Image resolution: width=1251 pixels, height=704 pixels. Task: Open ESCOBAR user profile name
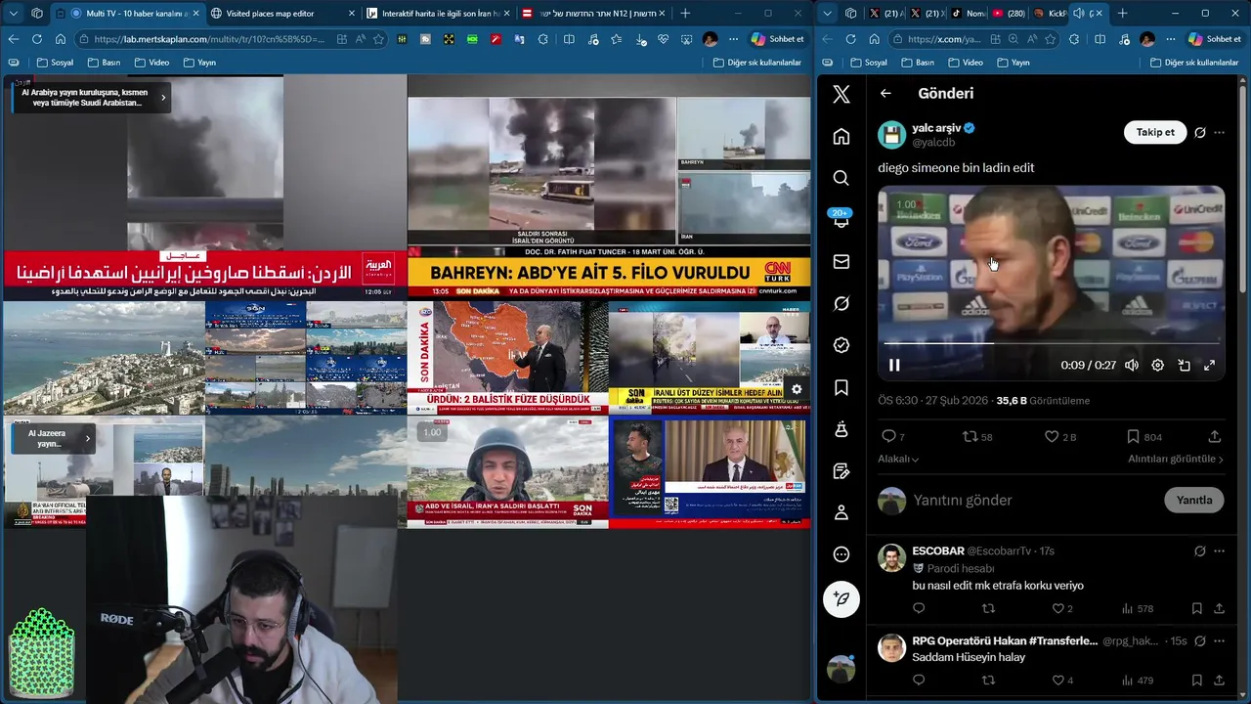click(938, 551)
